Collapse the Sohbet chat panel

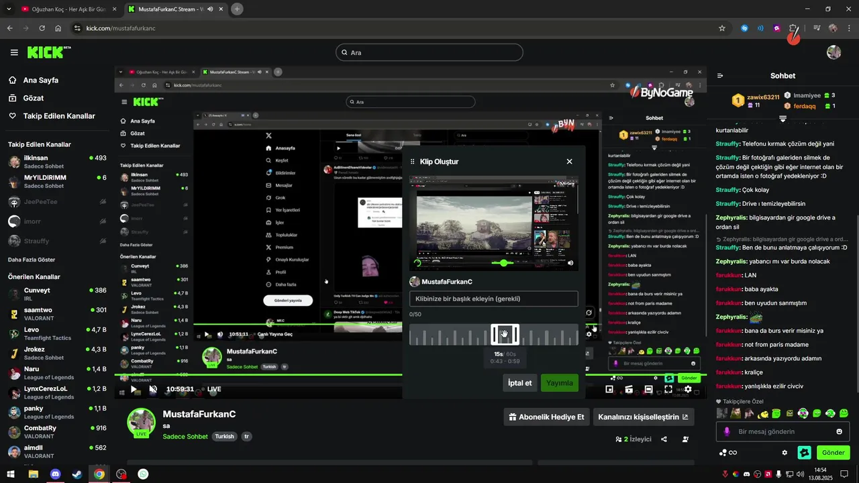(720, 76)
